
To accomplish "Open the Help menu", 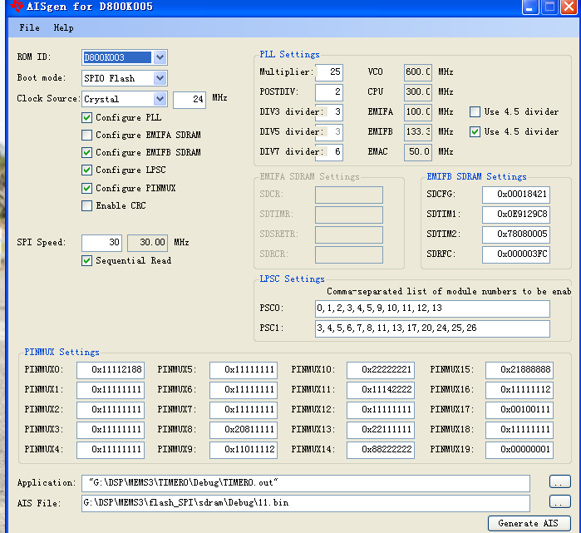I will pyautogui.click(x=63, y=27).
